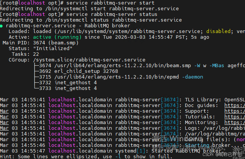Click the 'TLS Library: OpenSSL' log entry

pyautogui.click(x=215, y=100)
